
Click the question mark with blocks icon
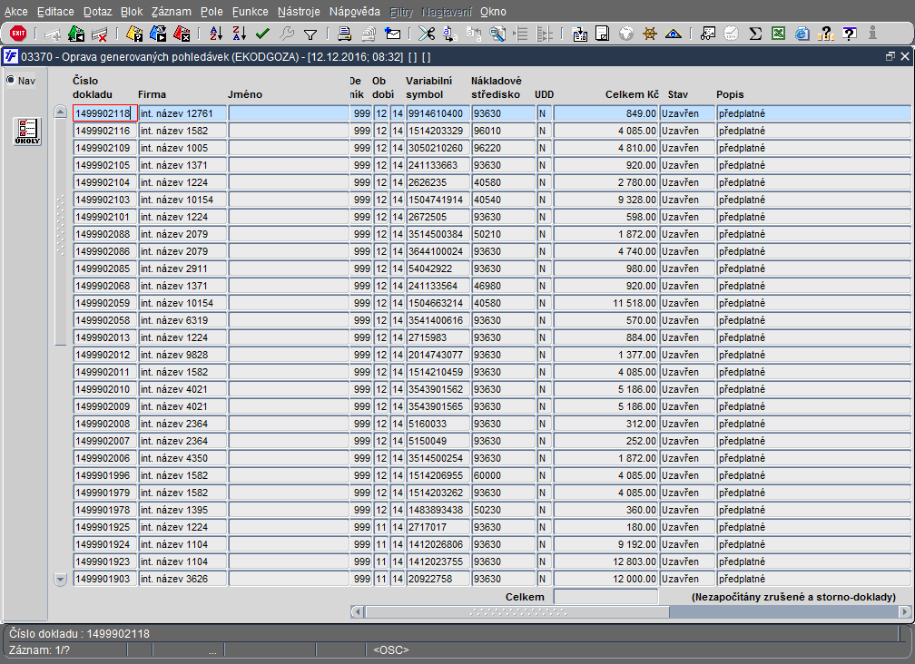826,34
